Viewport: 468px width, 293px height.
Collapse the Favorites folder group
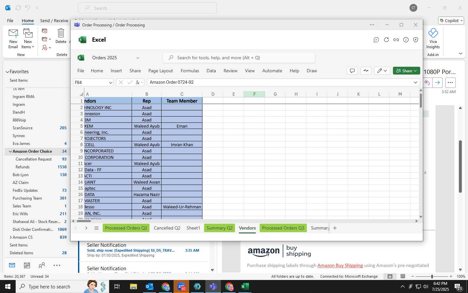coord(7,72)
